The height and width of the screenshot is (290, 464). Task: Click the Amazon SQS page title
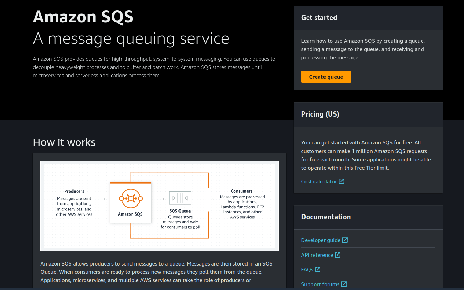(83, 16)
